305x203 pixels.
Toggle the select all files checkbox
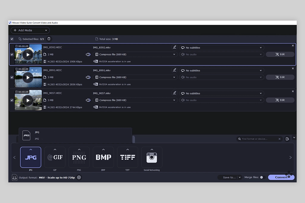(12, 39)
